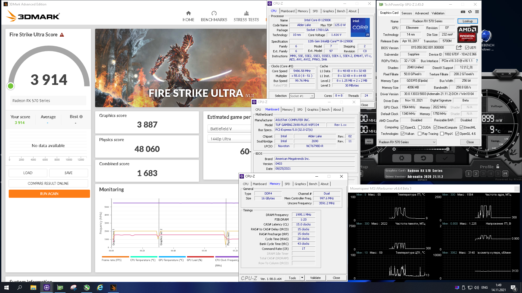This screenshot has height=293, width=522.
Task: Open Internet Explorer from taskbar
Action: tap(100, 288)
